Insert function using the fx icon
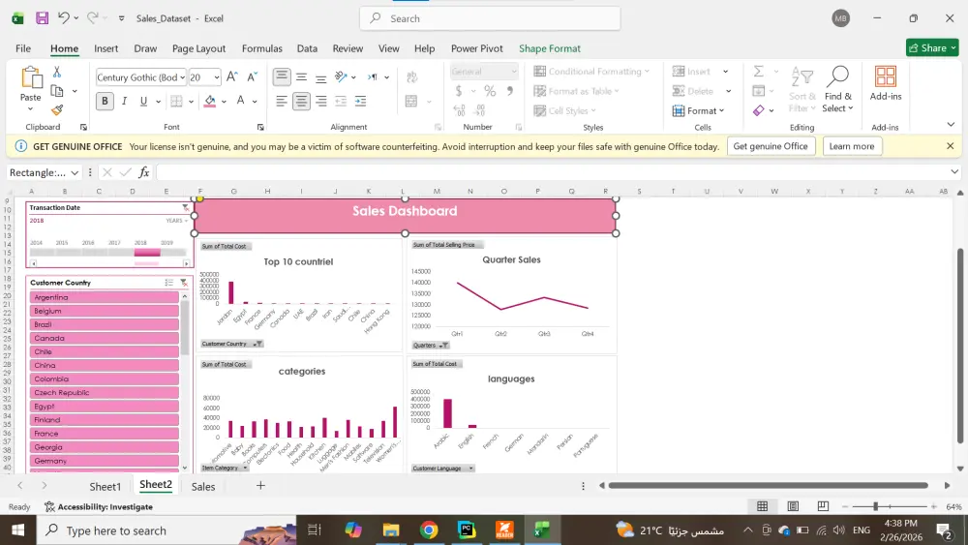The image size is (968, 545). (144, 172)
